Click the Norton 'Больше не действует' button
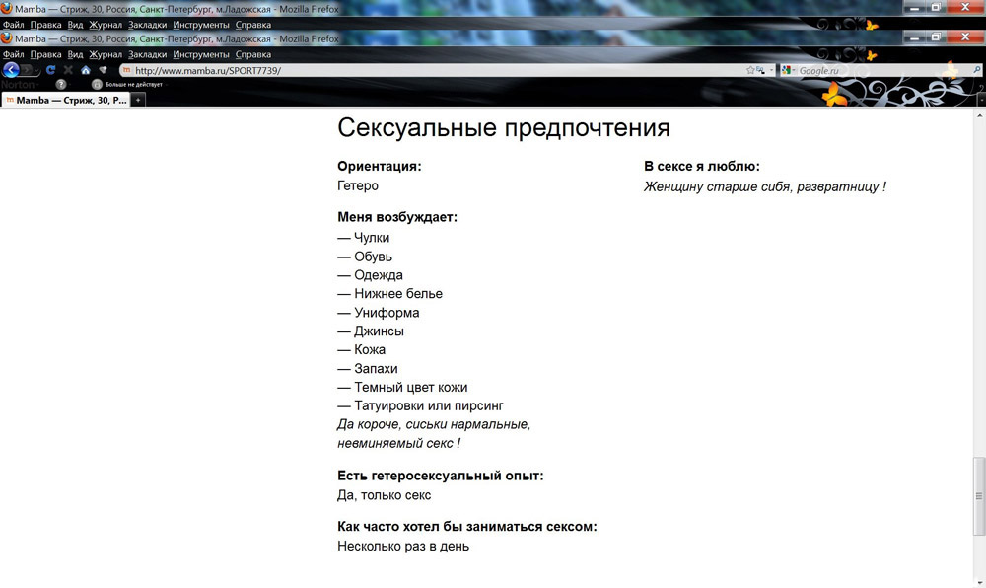Image resolution: width=986 pixels, height=588 pixels. pos(128,85)
